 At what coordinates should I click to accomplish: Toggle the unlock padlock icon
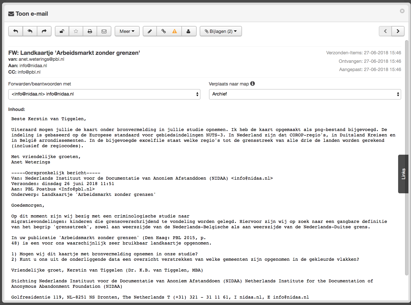click(62, 31)
